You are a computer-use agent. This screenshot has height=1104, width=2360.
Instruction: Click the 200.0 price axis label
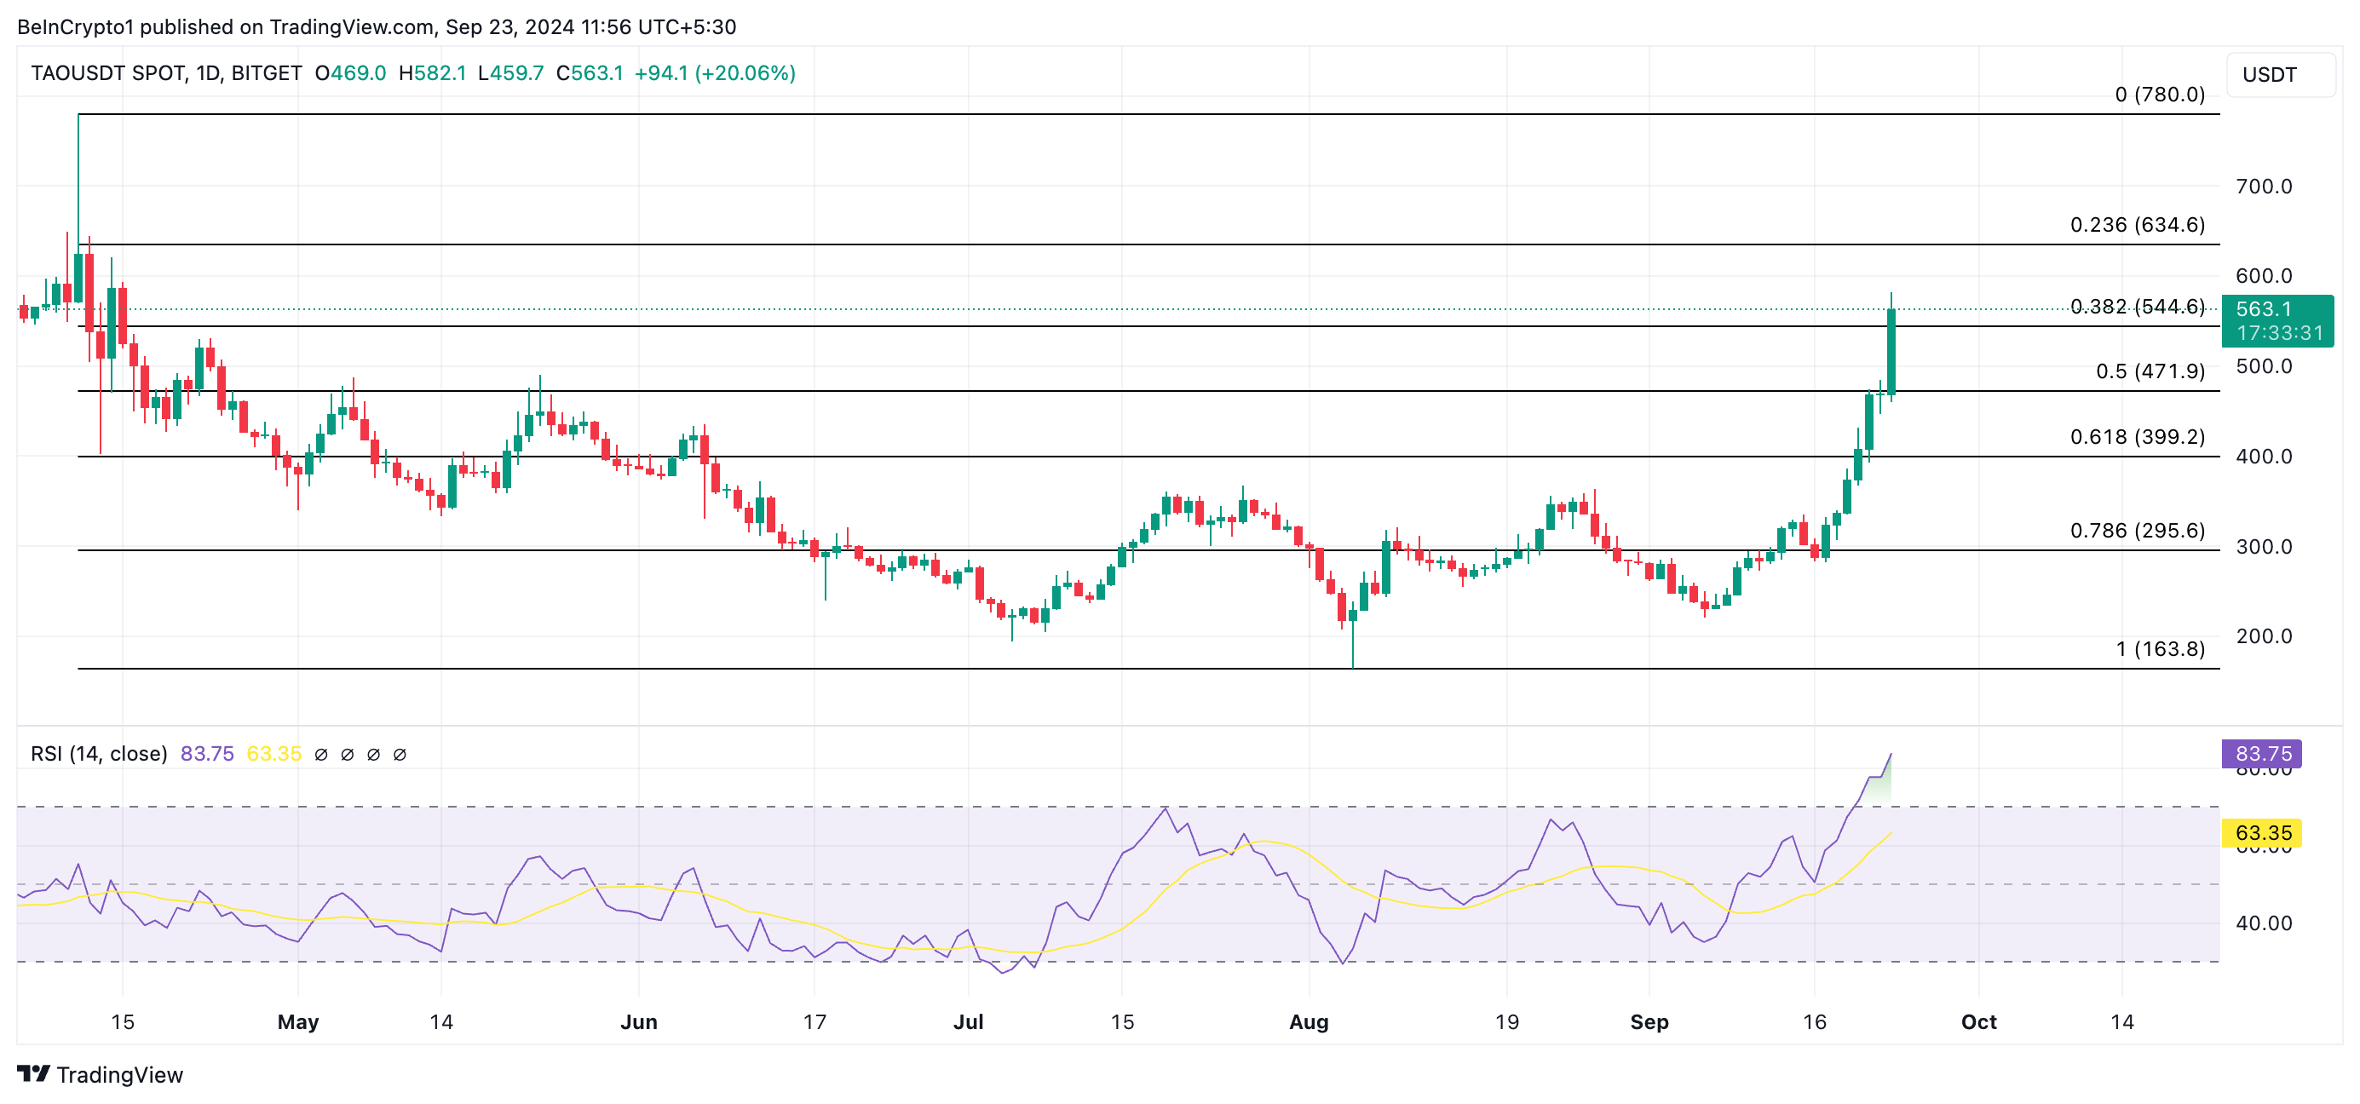click(2264, 635)
